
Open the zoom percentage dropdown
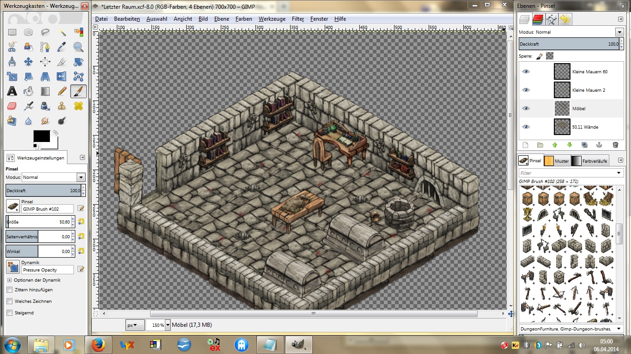(x=167, y=325)
